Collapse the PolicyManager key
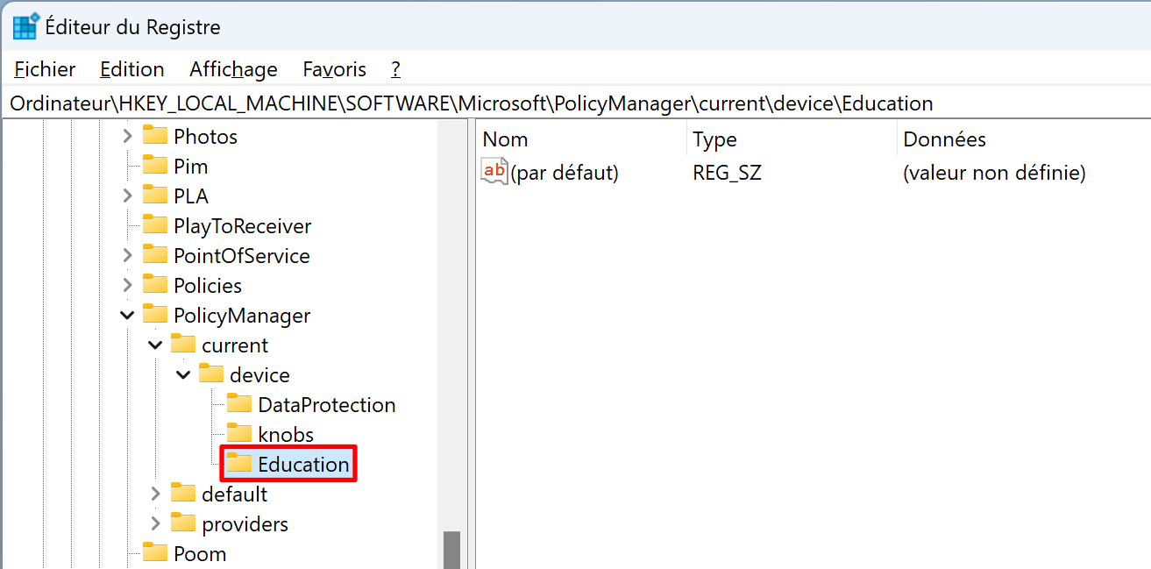1151x569 pixels. pyautogui.click(x=127, y=315)
